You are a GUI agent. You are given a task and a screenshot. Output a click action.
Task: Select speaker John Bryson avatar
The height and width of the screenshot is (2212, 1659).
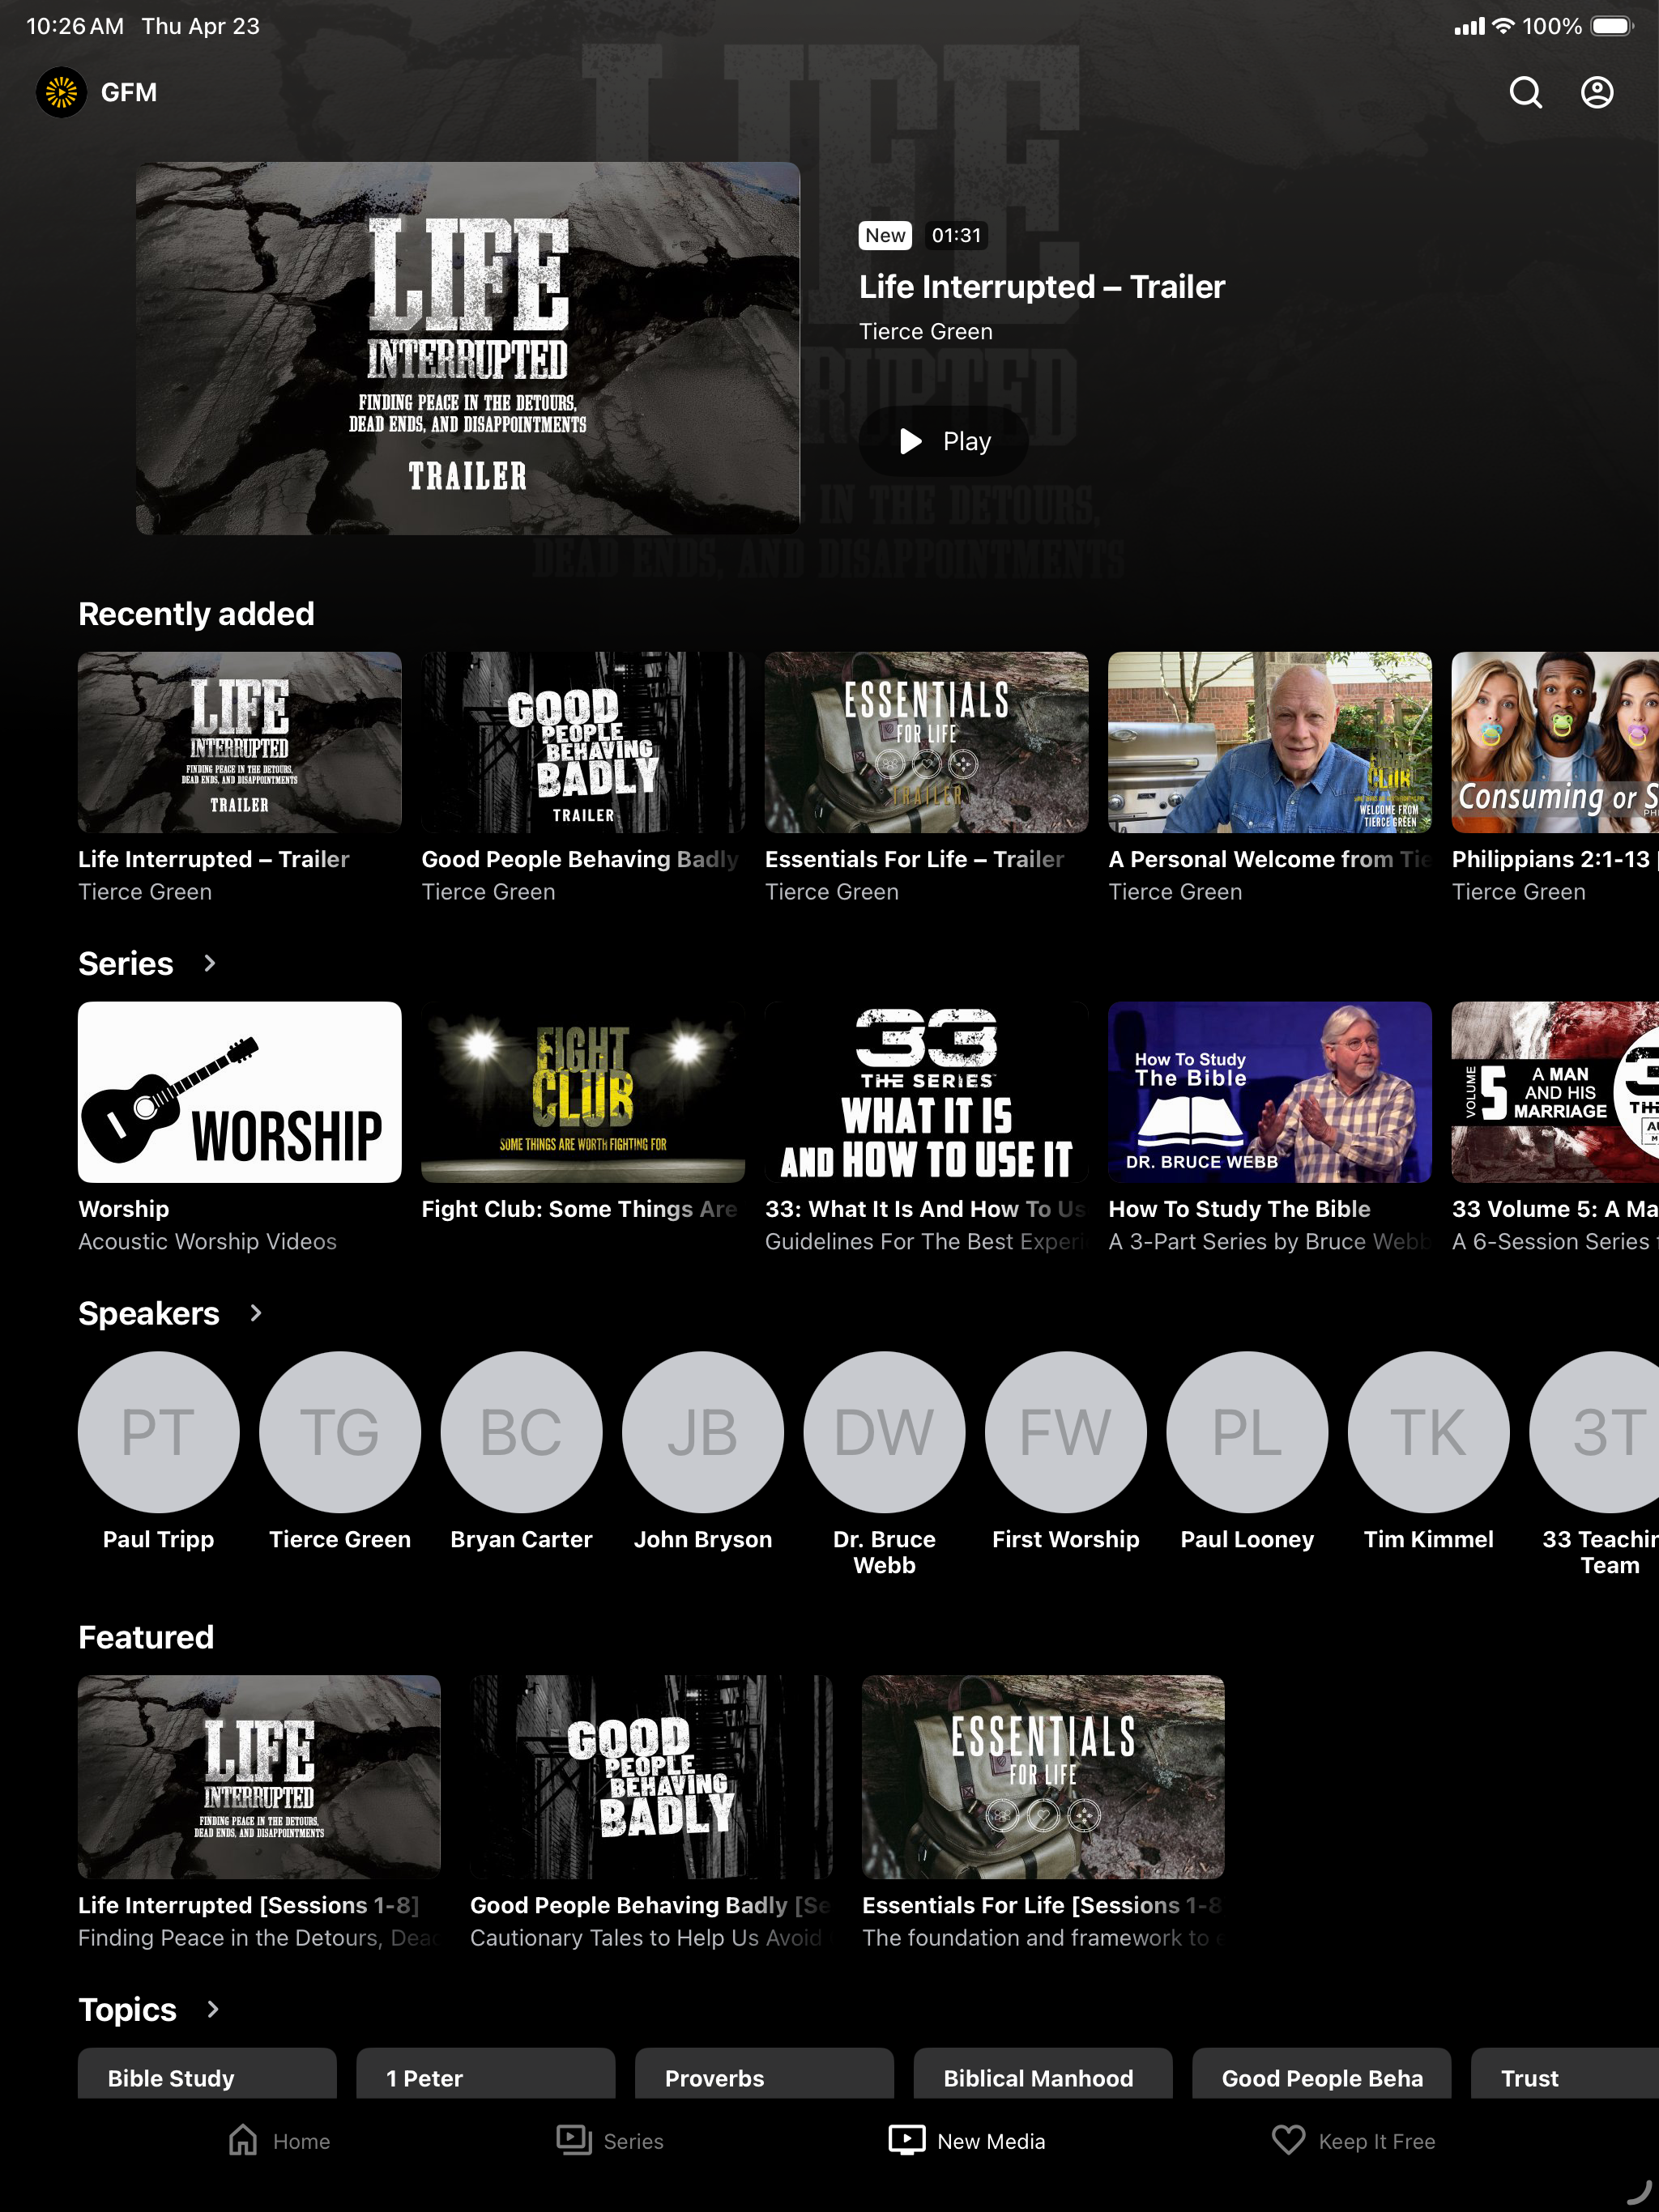pyautogui.click(x=703, y=1432)
